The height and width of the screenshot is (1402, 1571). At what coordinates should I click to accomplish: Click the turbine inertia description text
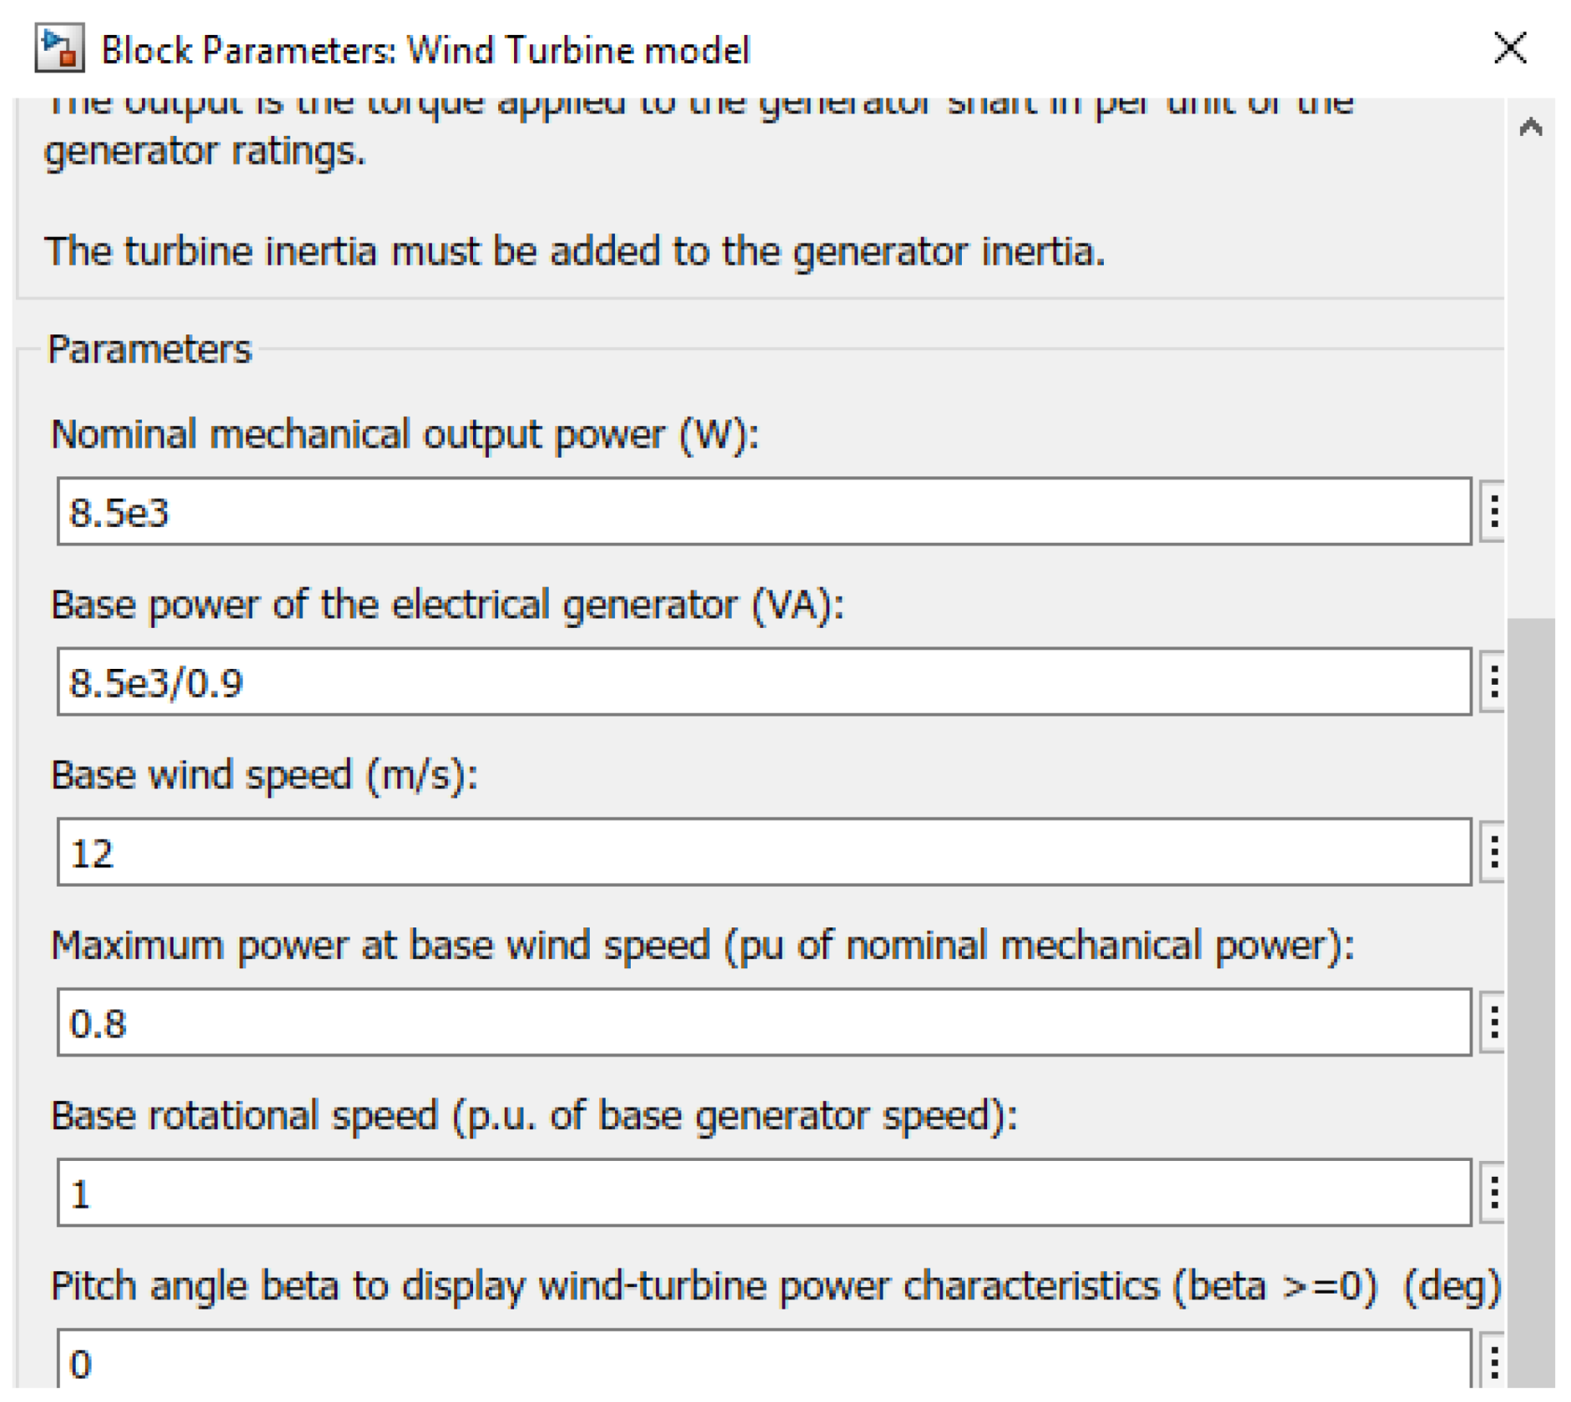pos(574,251)
